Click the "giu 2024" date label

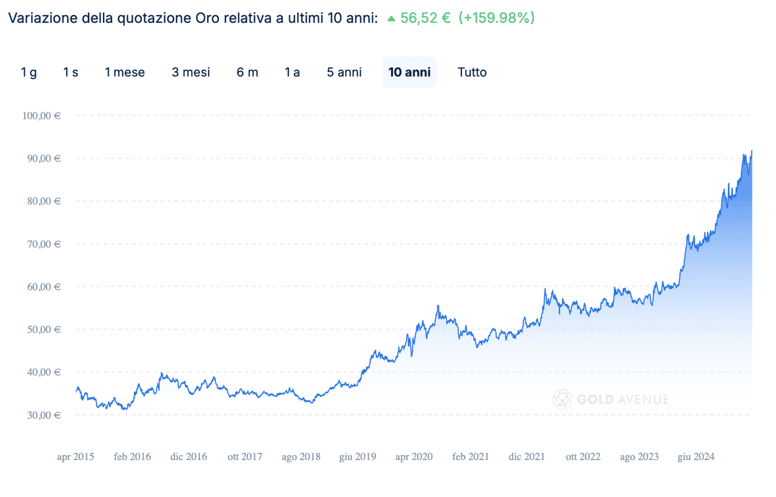click(x=696, y=456)
